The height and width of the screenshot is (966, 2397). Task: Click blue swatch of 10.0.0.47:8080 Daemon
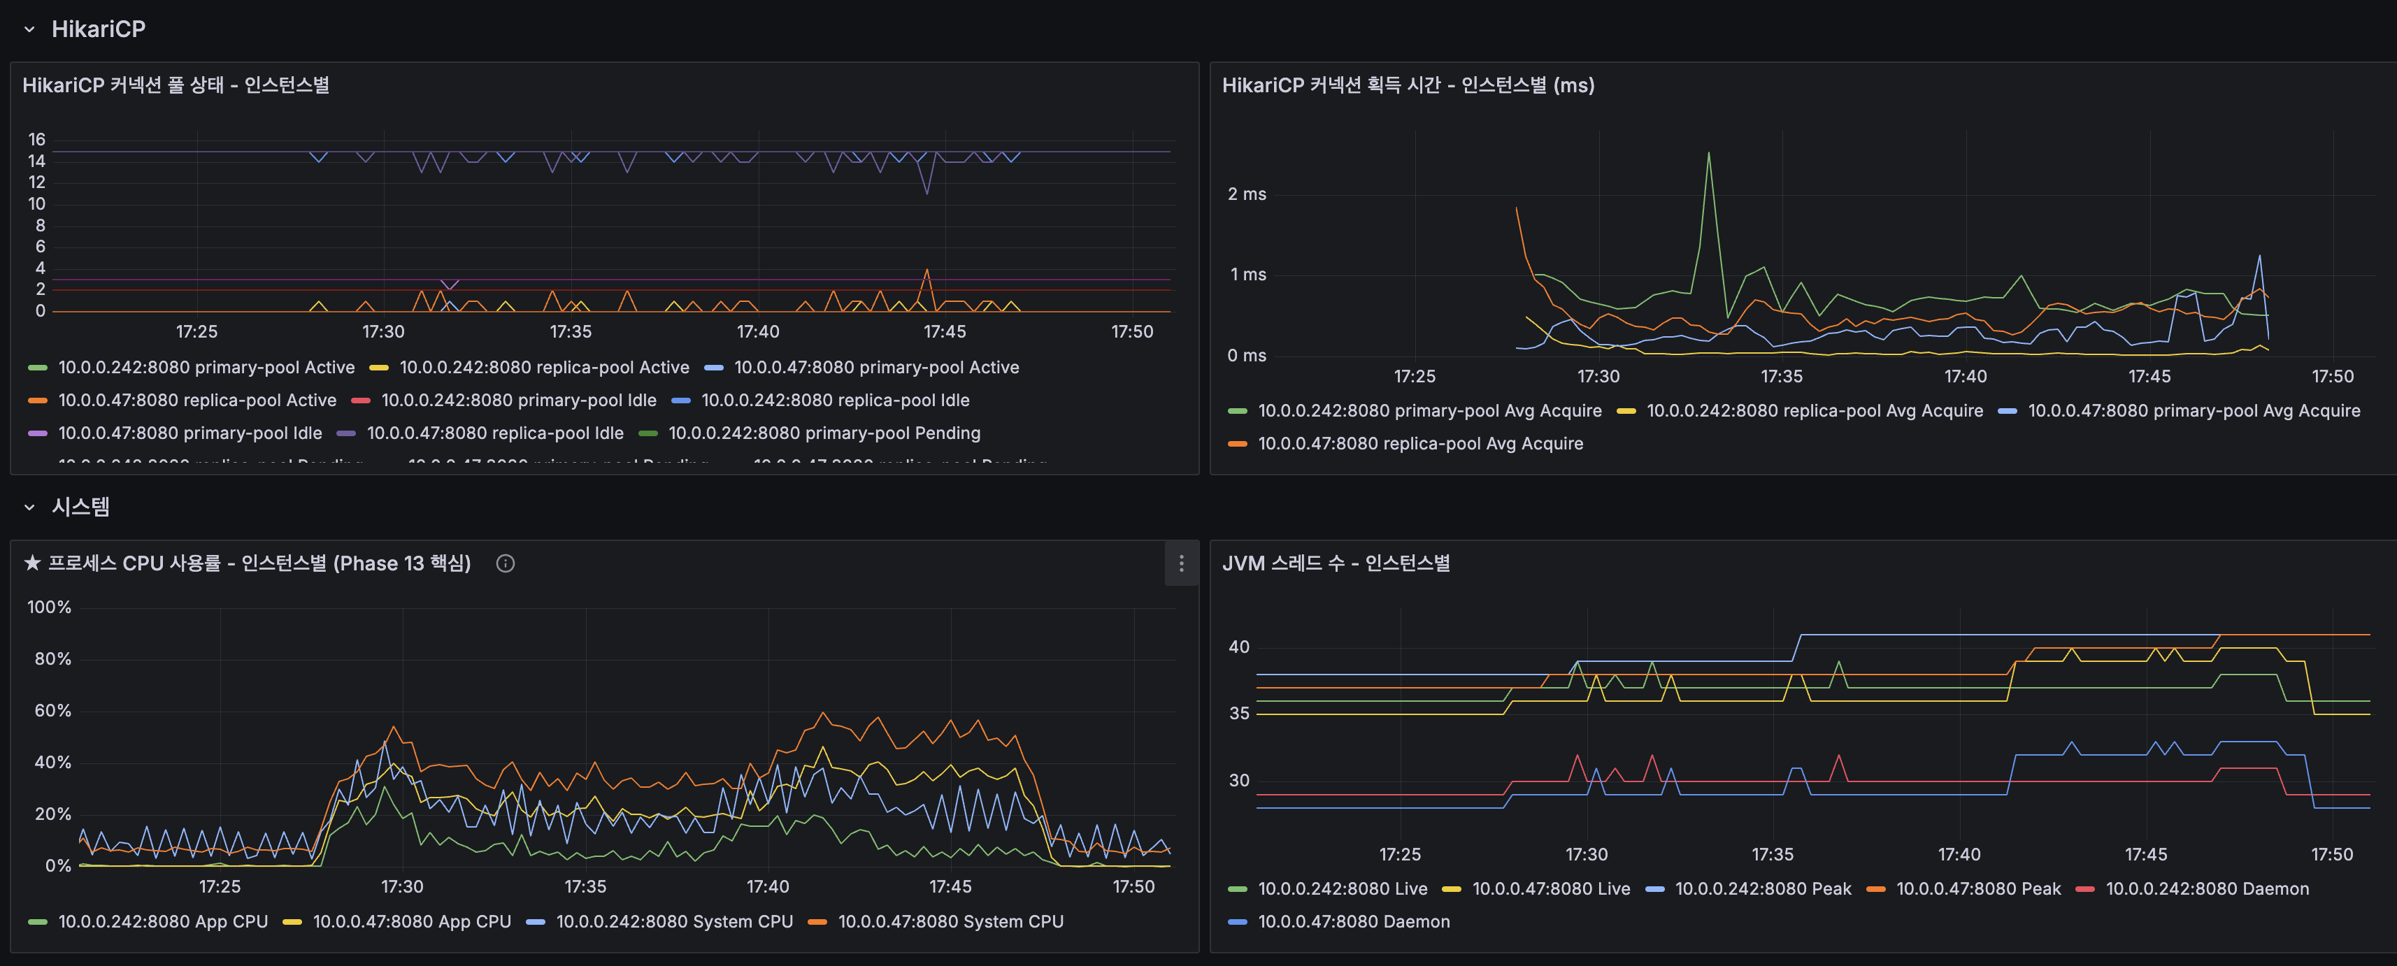tap(1237, 921)
